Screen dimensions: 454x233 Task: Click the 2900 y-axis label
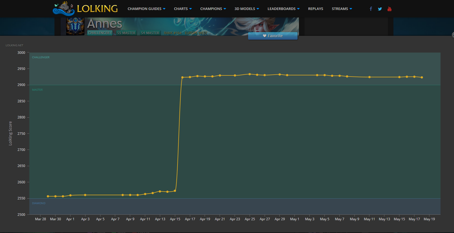coord(21,85)
